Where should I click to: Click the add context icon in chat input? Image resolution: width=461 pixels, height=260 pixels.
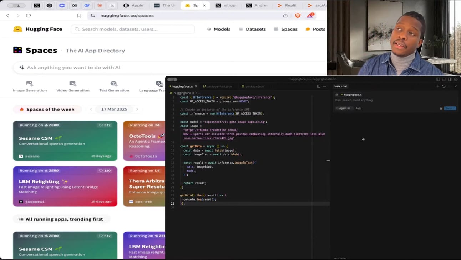[x=337, y=95]
